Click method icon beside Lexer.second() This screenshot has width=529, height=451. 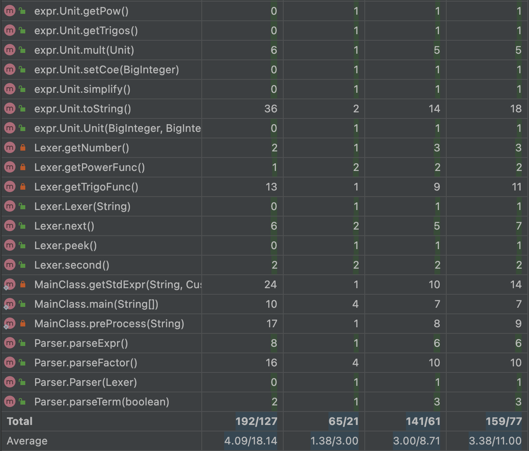click(9, 265)
